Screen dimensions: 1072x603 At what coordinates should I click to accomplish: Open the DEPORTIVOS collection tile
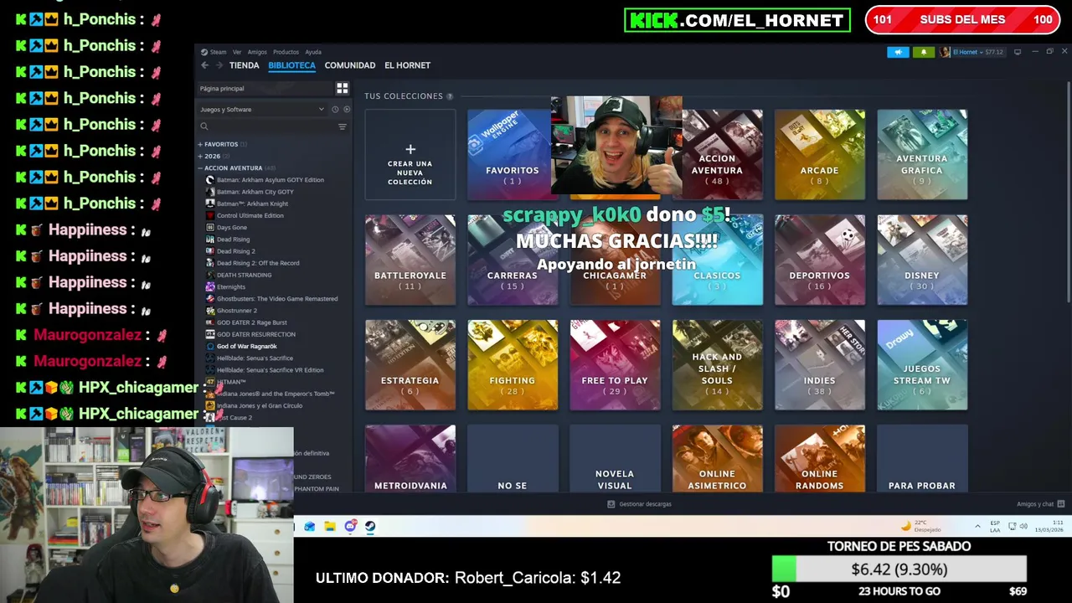[x=819, y=260]
